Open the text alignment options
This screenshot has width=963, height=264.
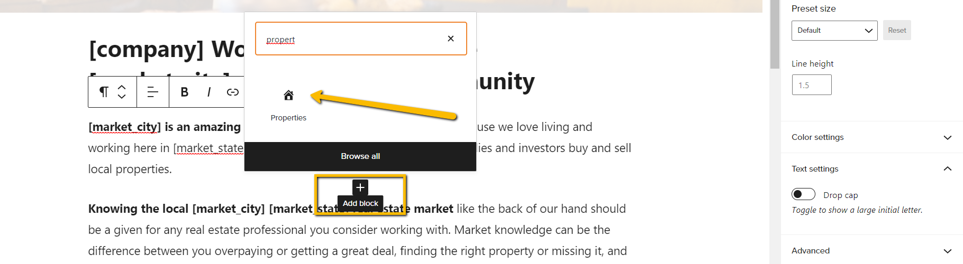152,92
